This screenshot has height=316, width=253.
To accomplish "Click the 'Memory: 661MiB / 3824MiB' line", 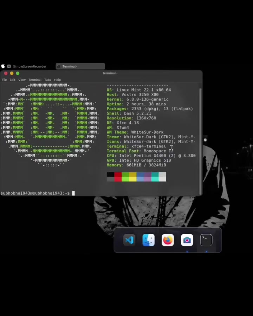I will (x=136, y=165).
